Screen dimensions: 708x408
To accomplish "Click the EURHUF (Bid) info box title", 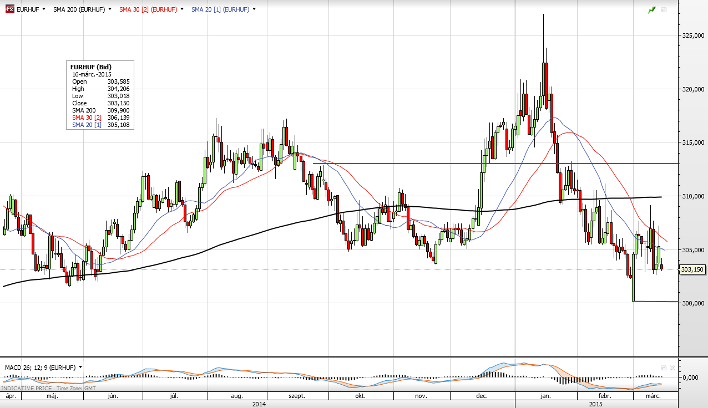I will tap(90, 67).
